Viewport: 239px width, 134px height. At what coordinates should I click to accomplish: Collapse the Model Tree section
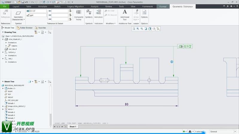[x=3, y=82]
